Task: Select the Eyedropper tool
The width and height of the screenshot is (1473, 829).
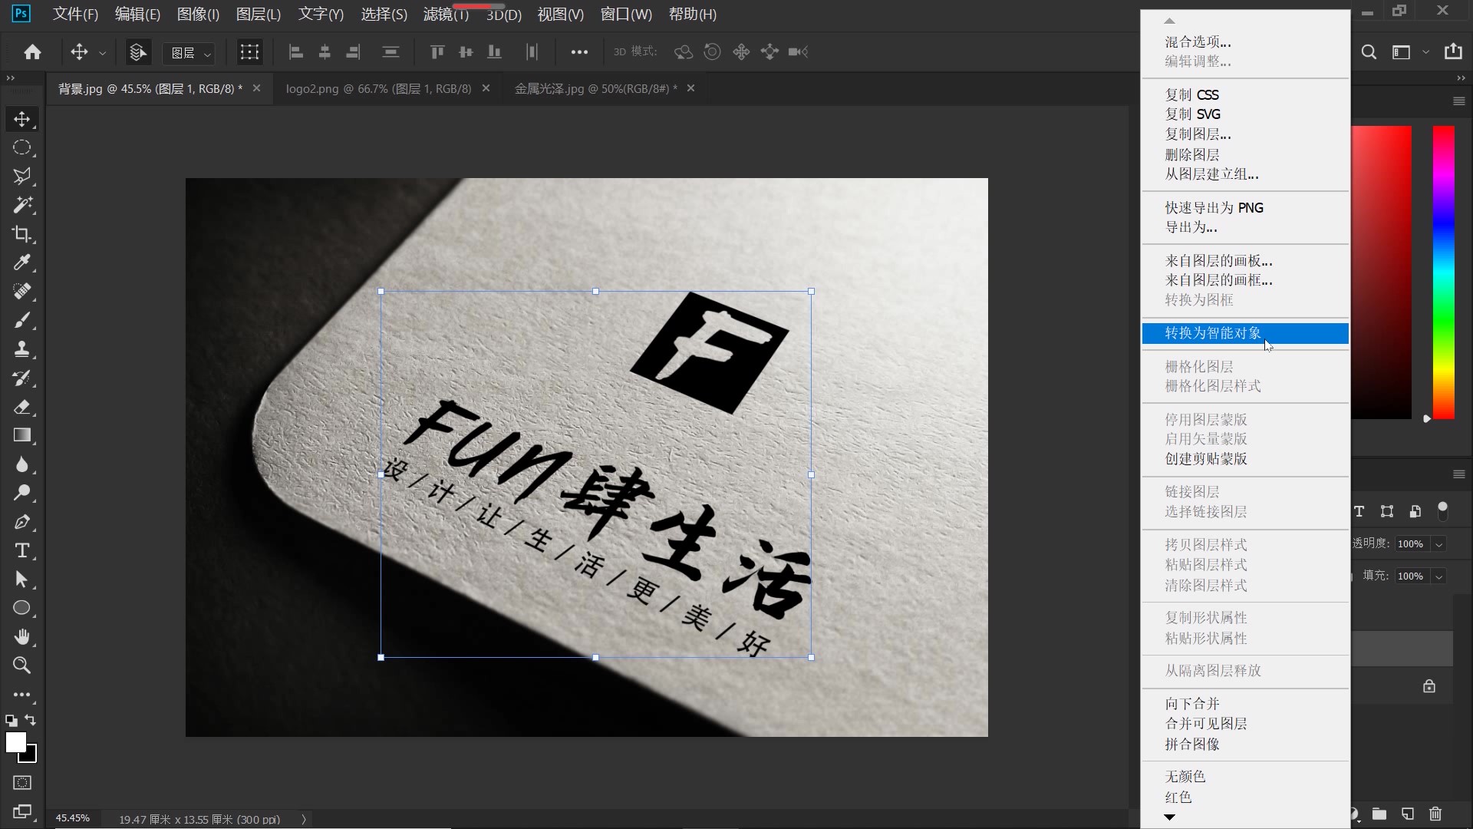Action: point(22,263)
